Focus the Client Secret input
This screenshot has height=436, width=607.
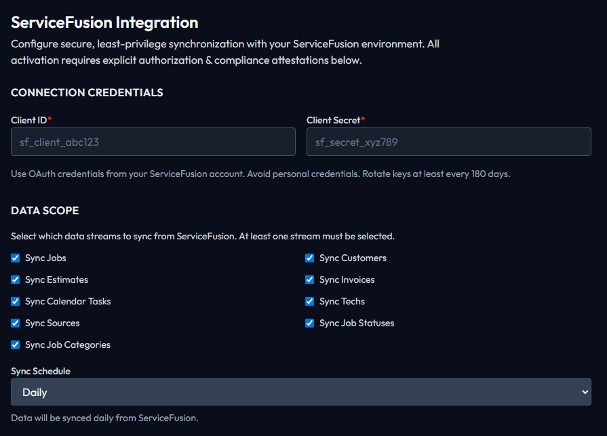(x=449, y=142)
